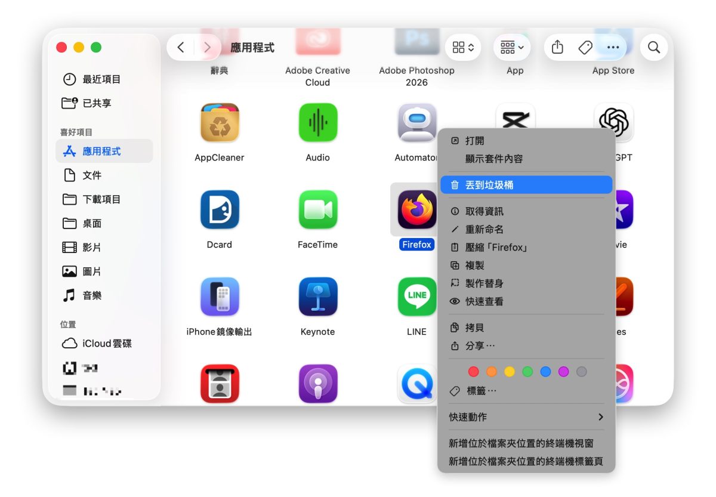Click the tag toolbar icon

[x=585, y=47]
